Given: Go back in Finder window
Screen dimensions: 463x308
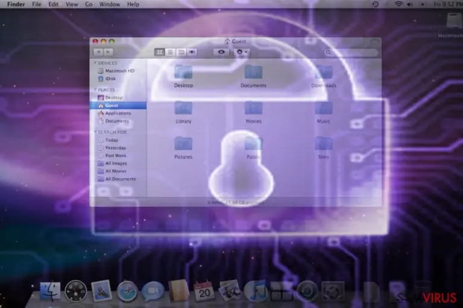Looking at the screenshot, I should pos(98,52).
